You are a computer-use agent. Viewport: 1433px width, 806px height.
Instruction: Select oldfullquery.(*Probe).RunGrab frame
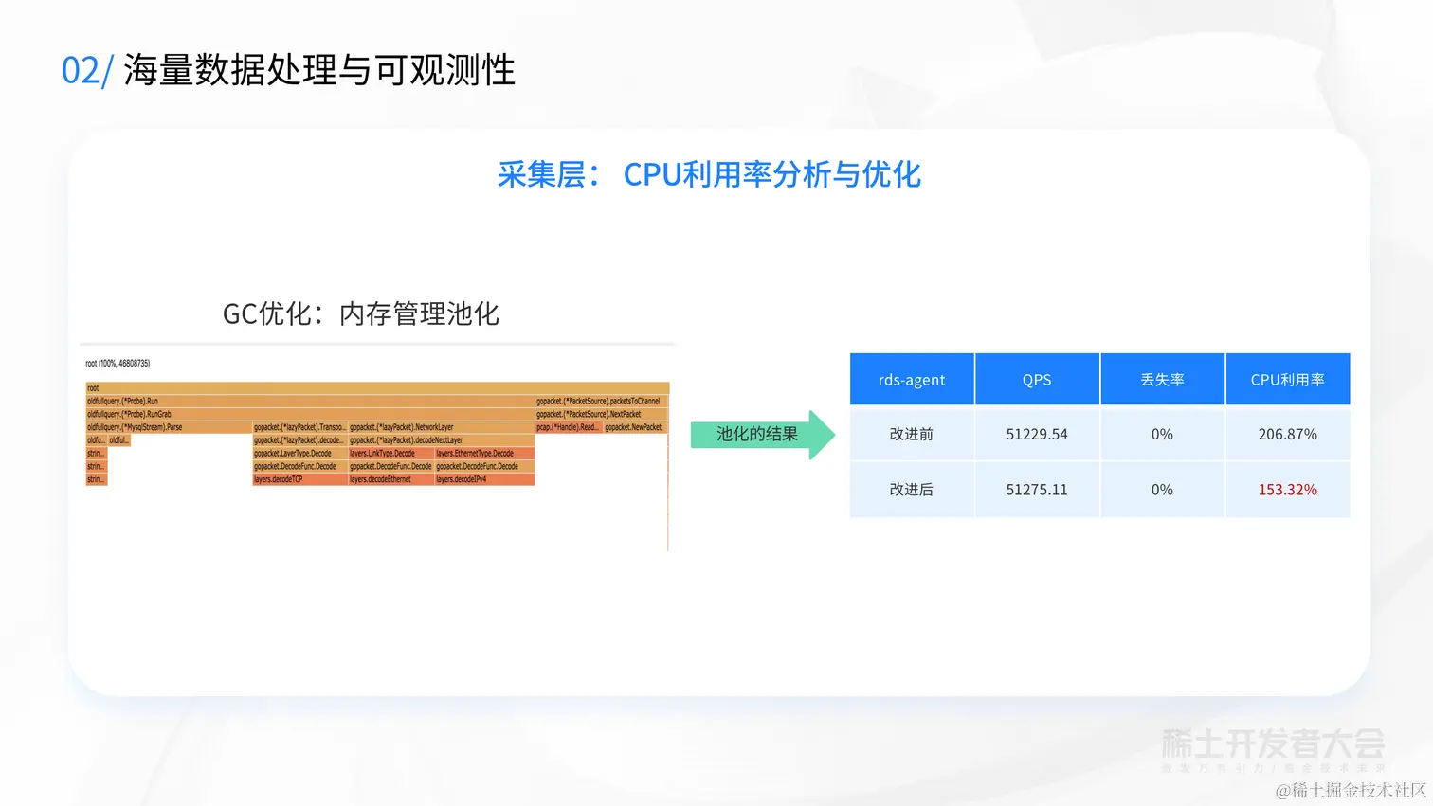click(310, 414)
